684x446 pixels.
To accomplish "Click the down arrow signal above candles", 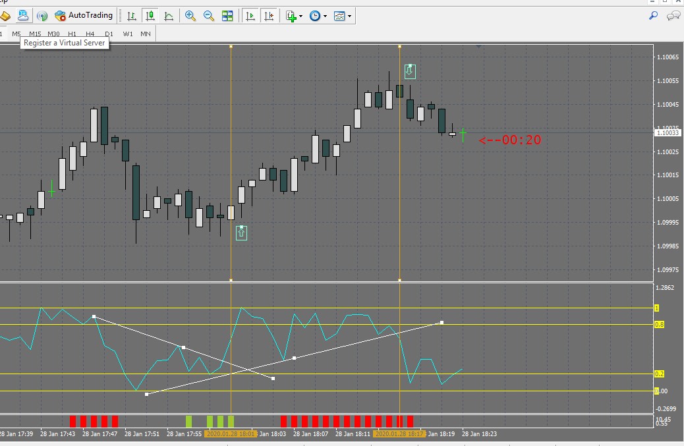I will pyautogui.click(x=410, y=72).
